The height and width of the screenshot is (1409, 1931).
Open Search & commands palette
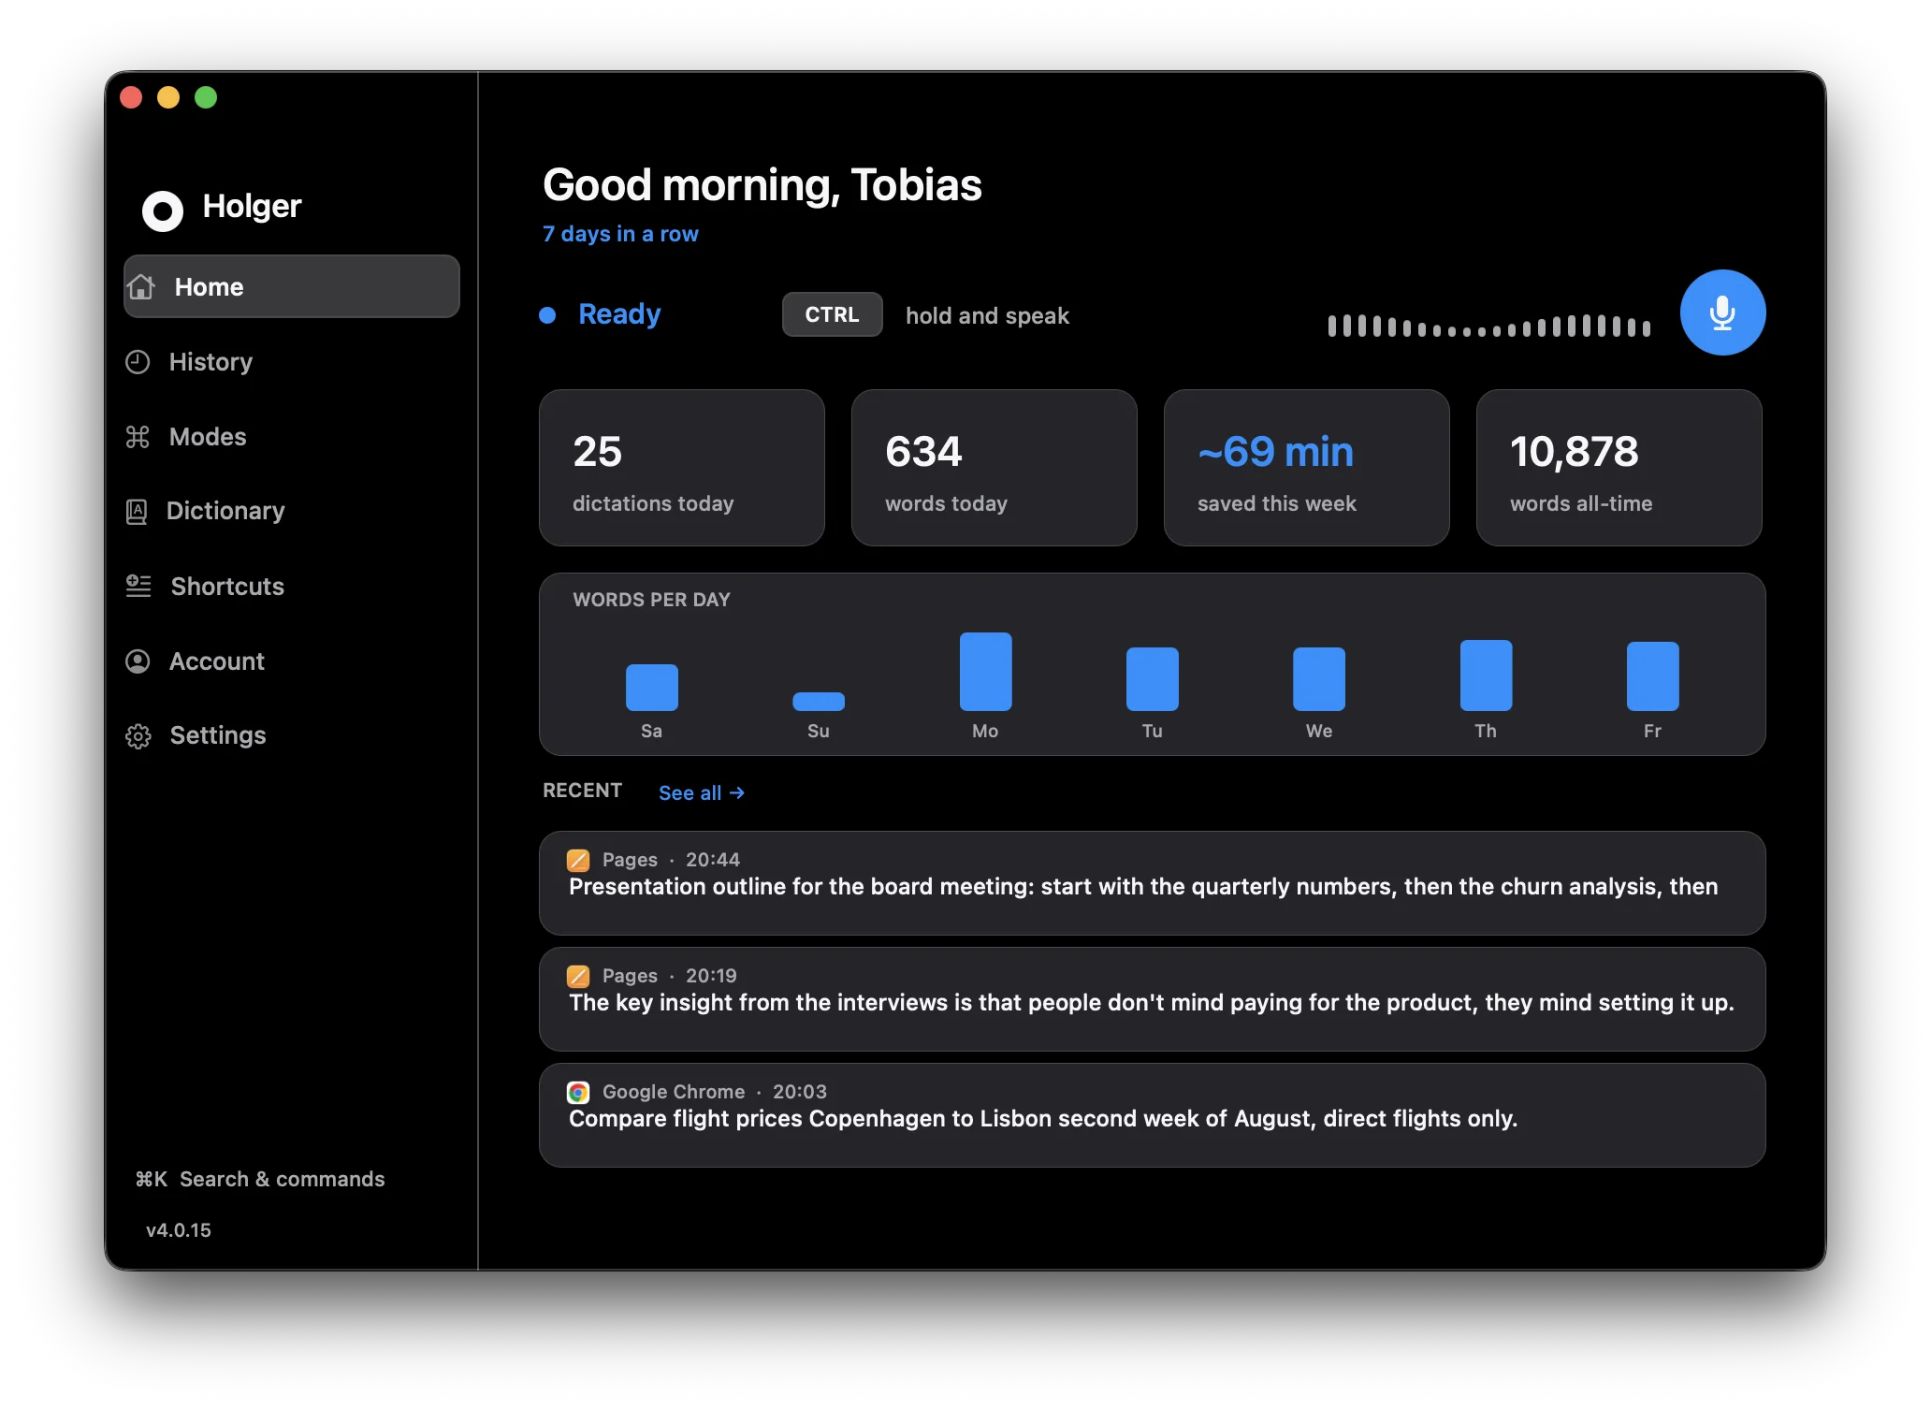coord(260,1179)
